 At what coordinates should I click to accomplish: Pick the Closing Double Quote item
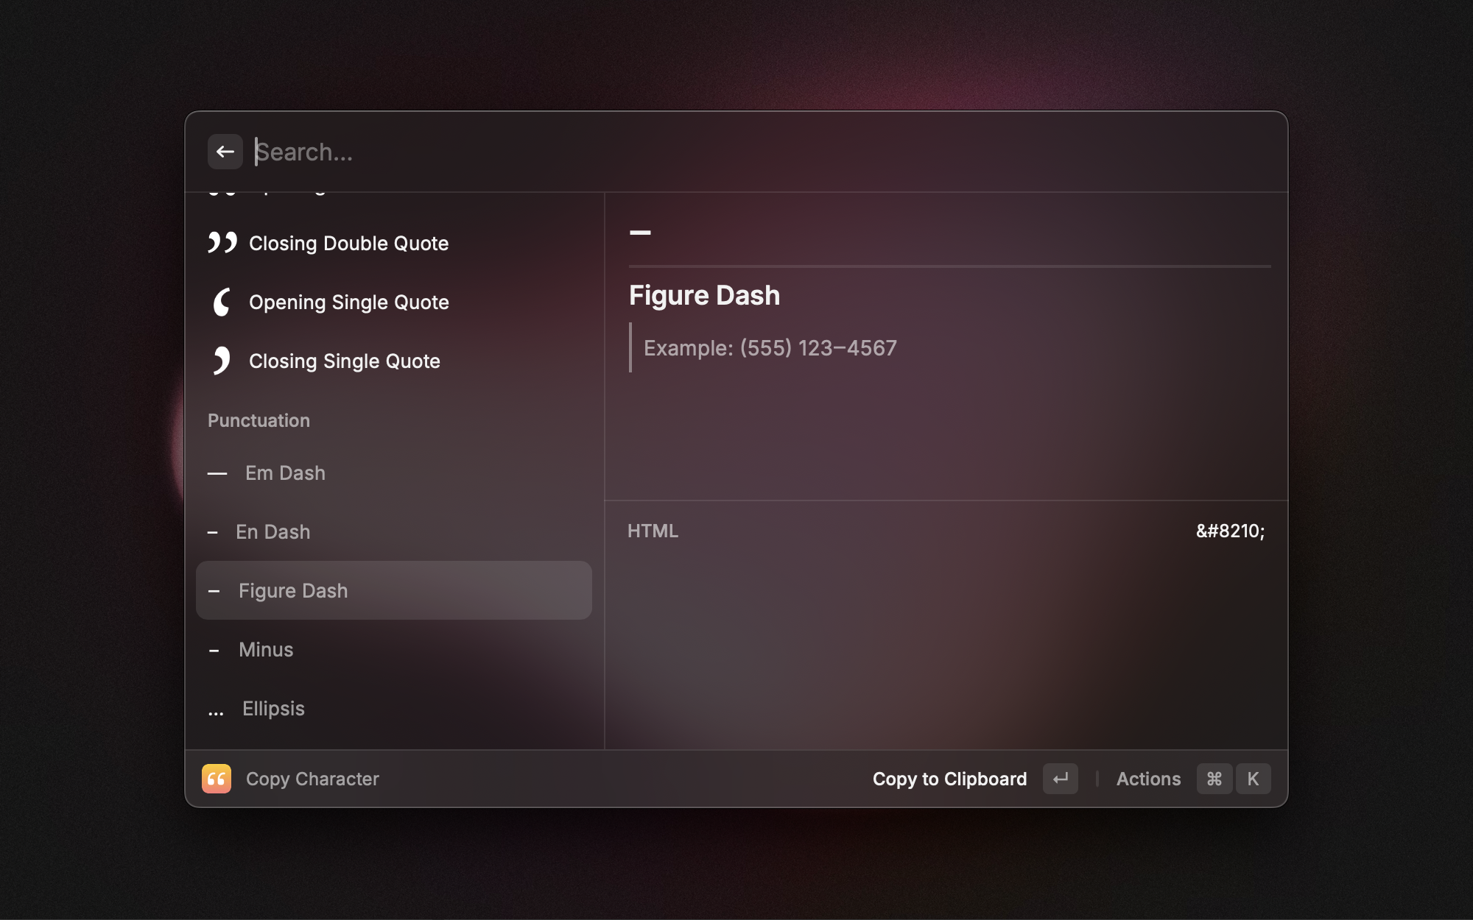pyautogui.click(x=348, y=243)
